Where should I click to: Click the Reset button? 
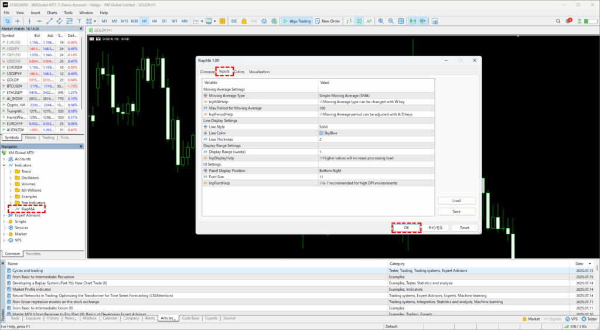pyautogui.click(x=465, y=228)
